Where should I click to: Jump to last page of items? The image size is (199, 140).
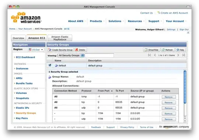184,55
